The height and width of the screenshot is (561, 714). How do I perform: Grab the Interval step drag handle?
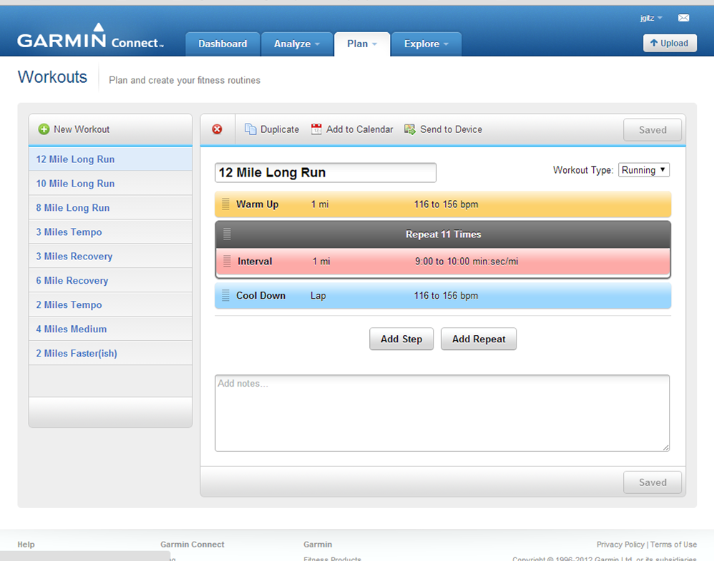[x=227, y=261]
